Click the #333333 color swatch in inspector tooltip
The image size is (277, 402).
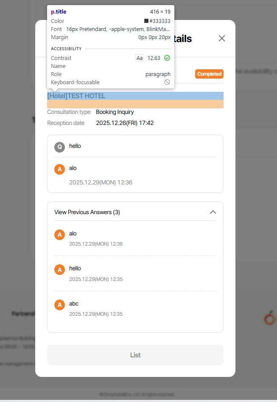coord(146,21)
